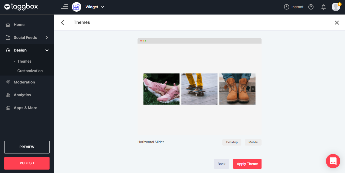Image resolution: width=345 pixels, height=173 pixels.
Task: Open the Moderation panel
Action: pyautogui.click(x=24, y=82)
